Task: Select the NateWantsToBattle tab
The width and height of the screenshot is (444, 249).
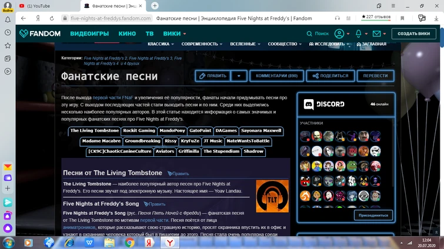Action: 248,141
